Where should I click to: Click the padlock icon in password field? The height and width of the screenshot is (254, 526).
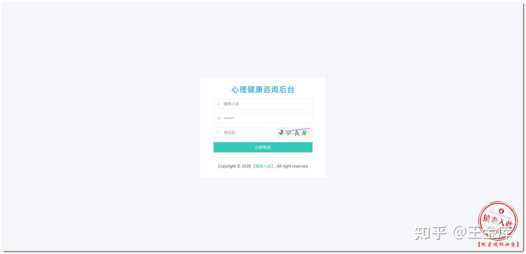[x=218, y=118]
